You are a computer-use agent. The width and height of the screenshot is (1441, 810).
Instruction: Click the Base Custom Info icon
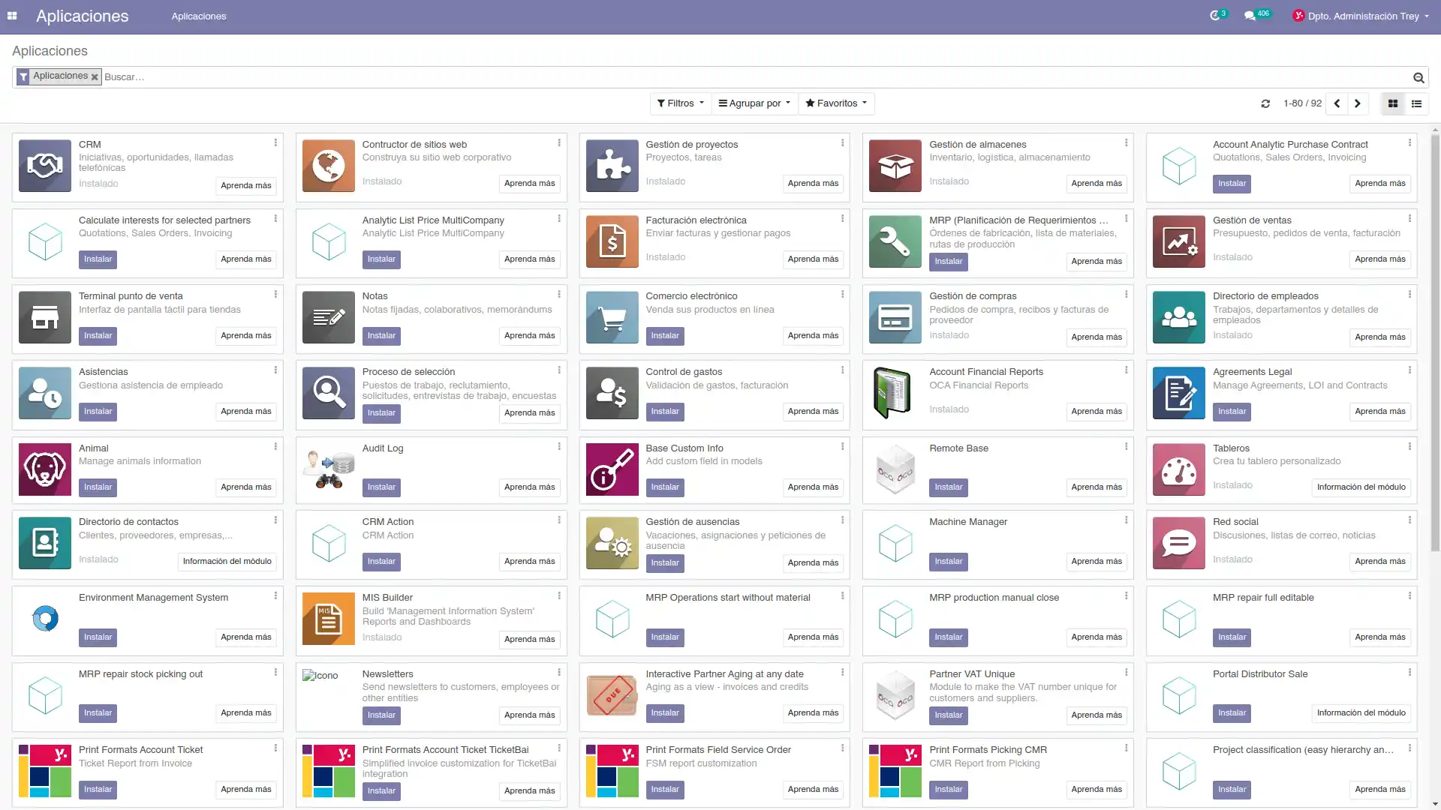pyautogui.click(x=612, y=469)
